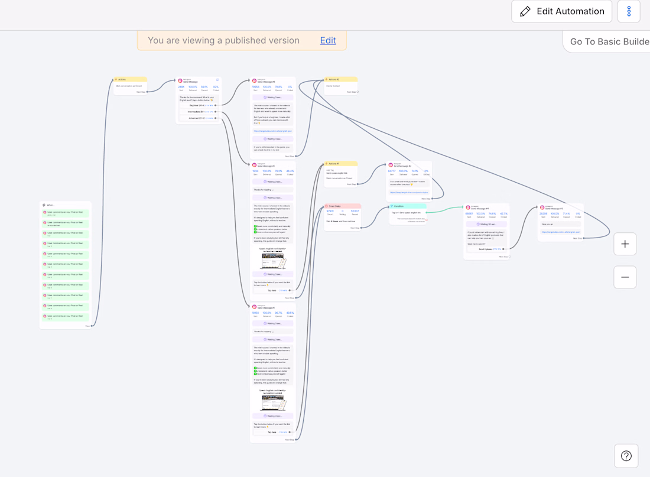Screen dimensions: 650x477
Task: Click the Edit link in published banner
Action: click(328, 40)
